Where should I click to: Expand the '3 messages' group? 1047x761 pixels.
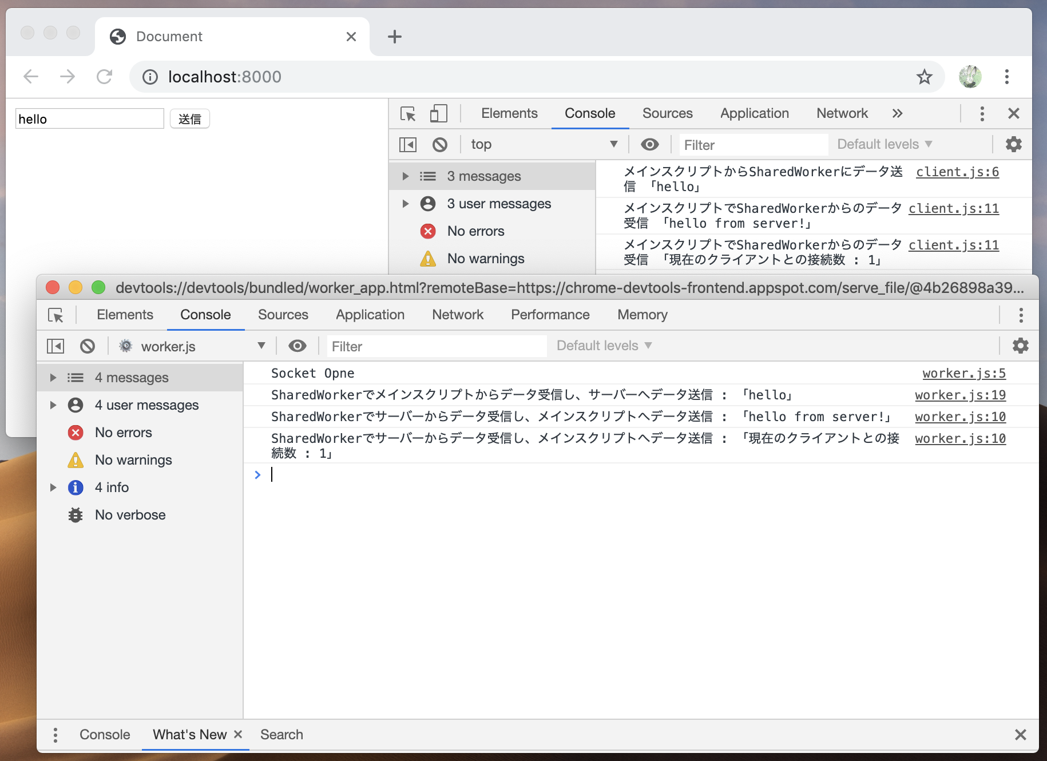click(406, 176)
